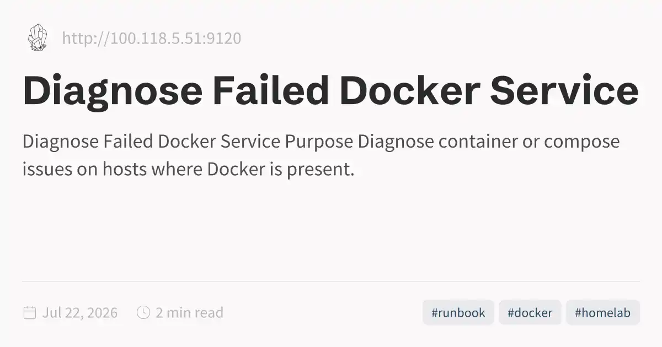This screenshot has width=662, height=347.
Task: Click the Jul 22, 2026 date text
Action: tap(80, 313)
